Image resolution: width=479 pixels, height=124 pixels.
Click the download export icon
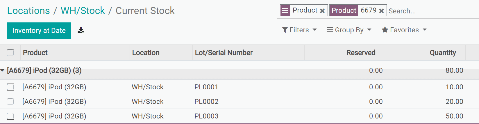[81, 31]
